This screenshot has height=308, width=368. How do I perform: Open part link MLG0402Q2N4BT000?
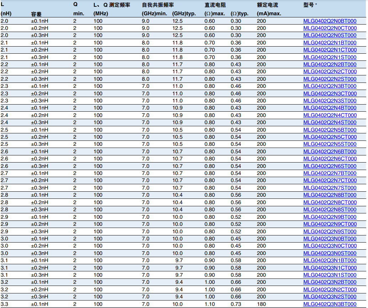click(330, 108)
